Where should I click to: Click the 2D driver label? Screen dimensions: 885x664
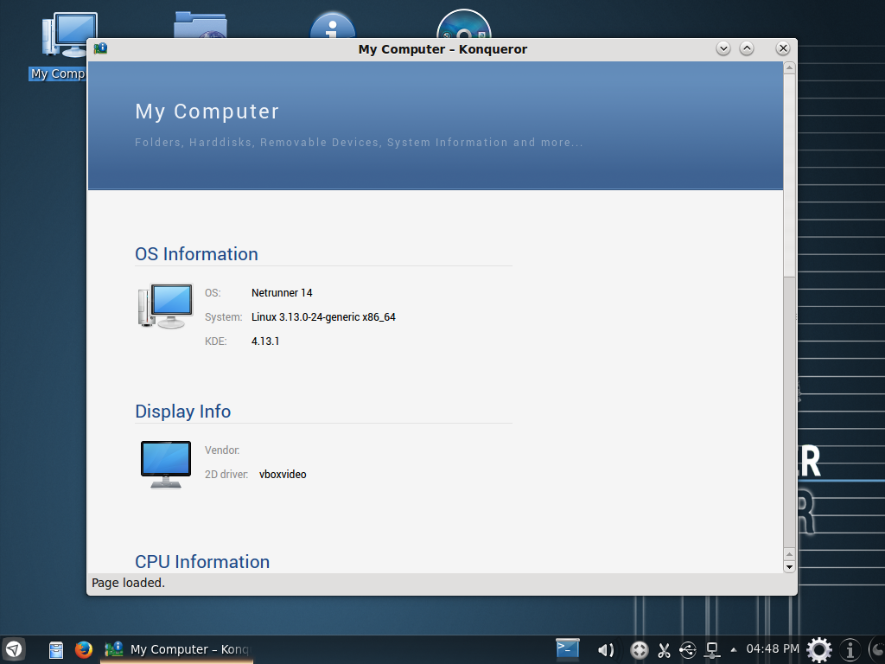226,475
